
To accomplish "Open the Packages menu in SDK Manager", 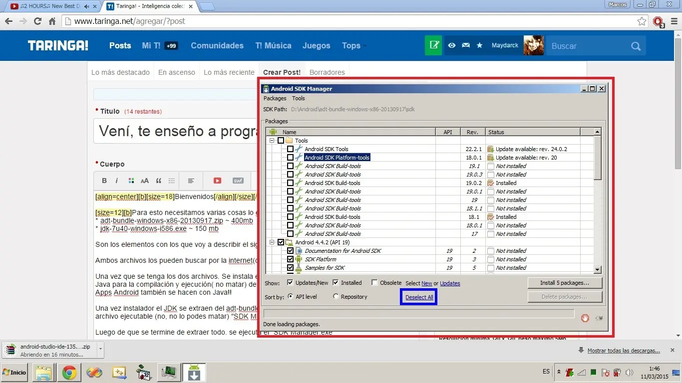I will coord(275,98).
